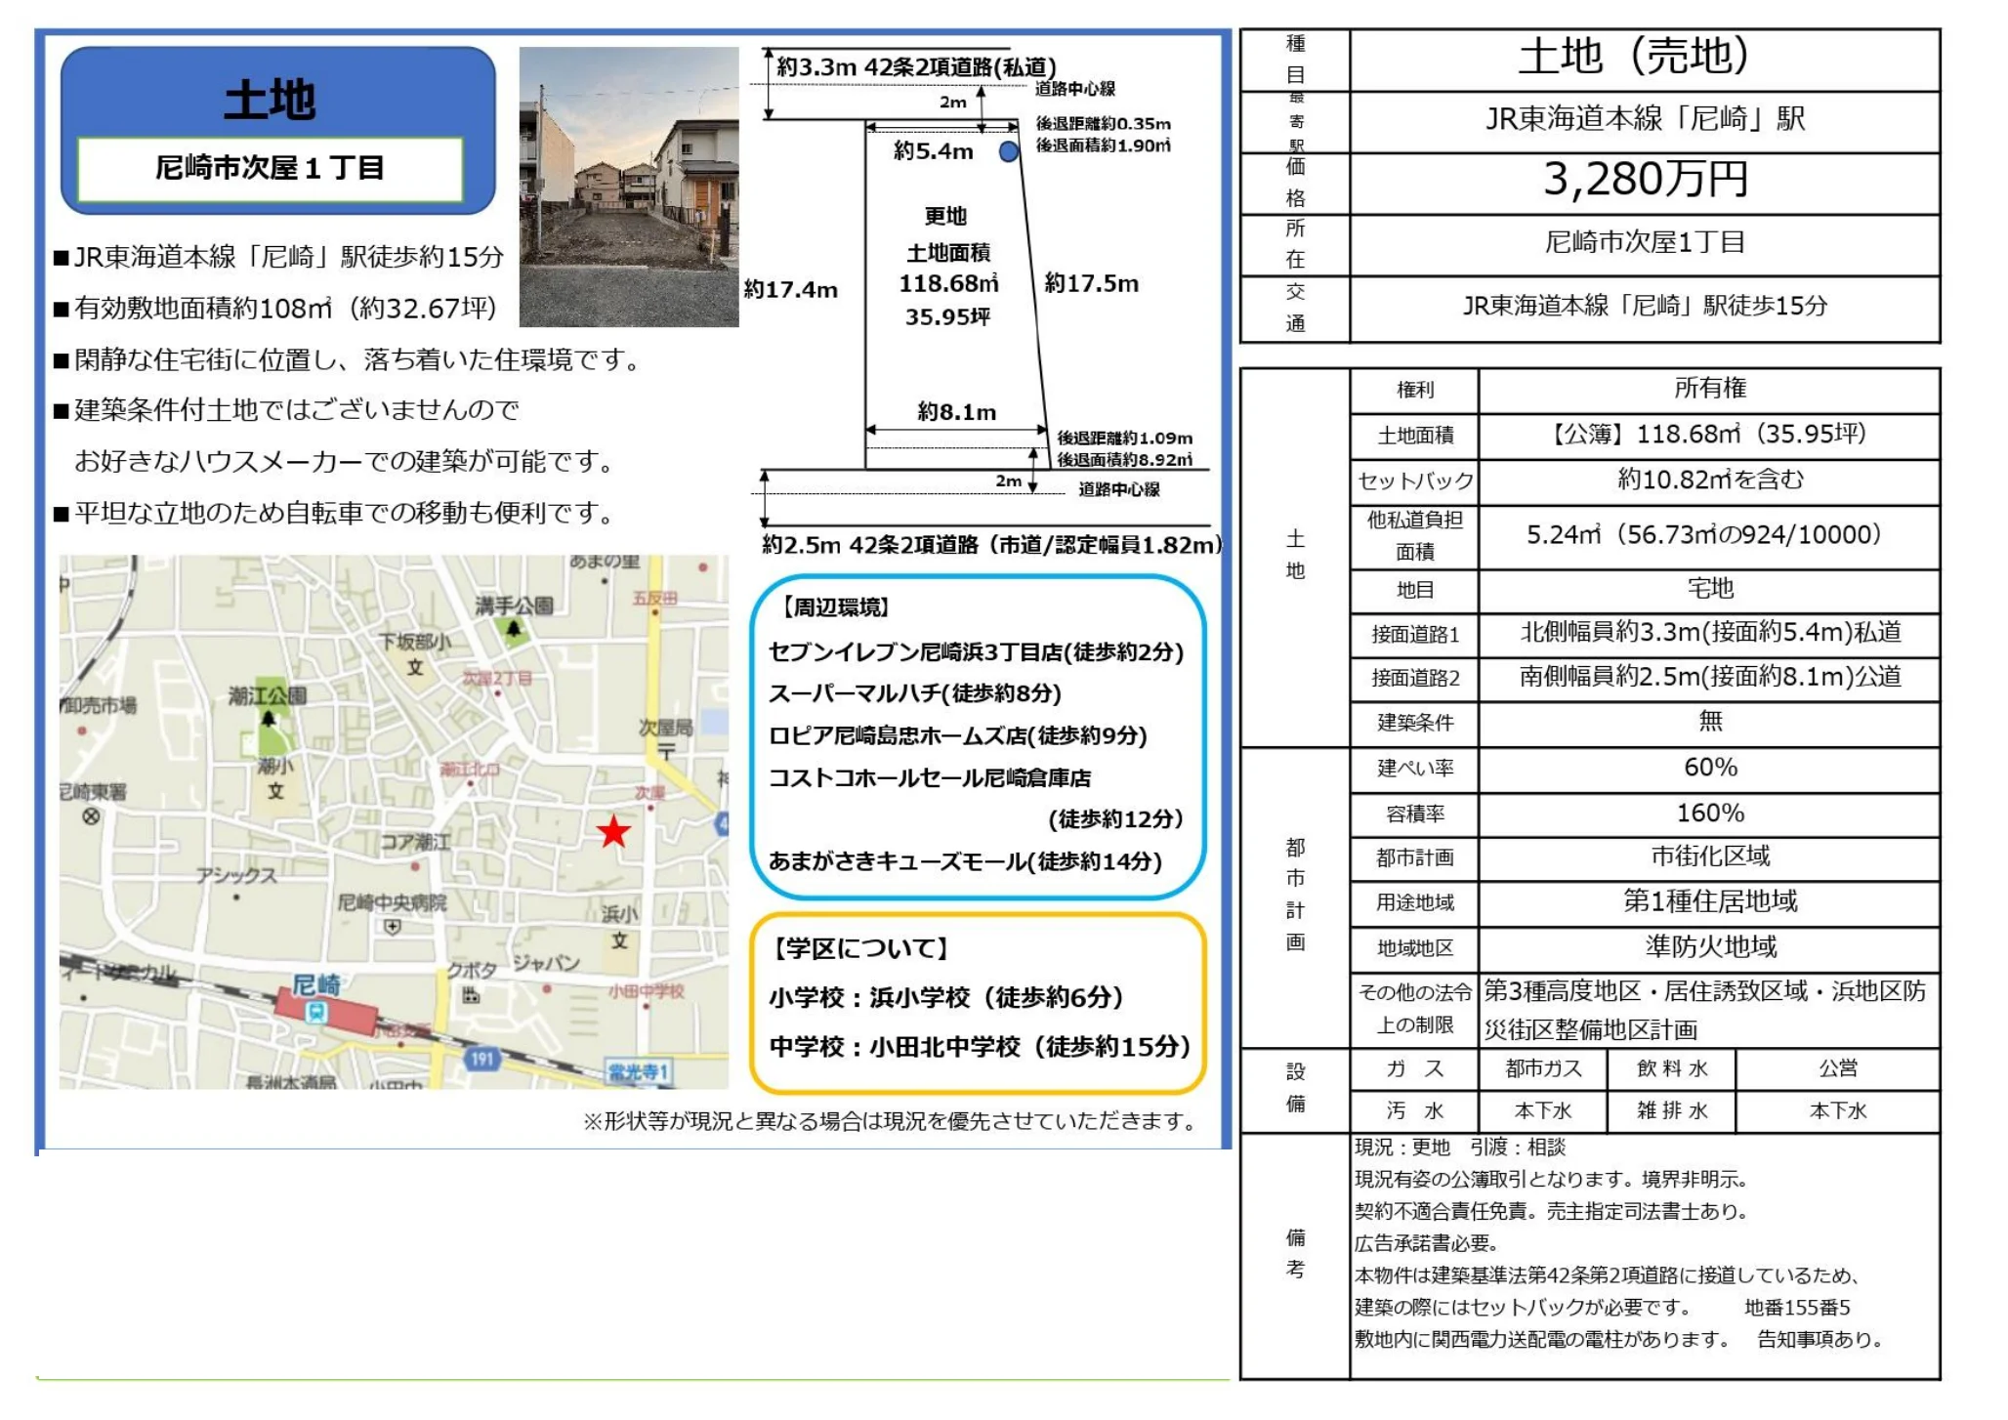Click 約3.3m 42条2項道路(私道) label
The width and height of the screenshot is (2008, 1420).
coord(917,67)
